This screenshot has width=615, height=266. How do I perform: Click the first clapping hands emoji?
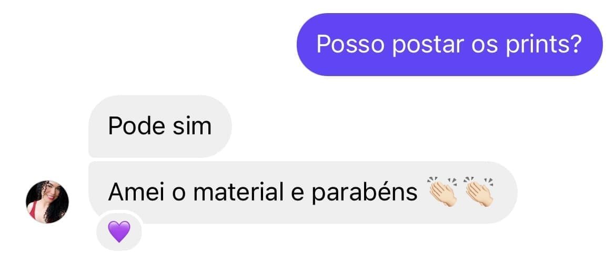(443, 191)
